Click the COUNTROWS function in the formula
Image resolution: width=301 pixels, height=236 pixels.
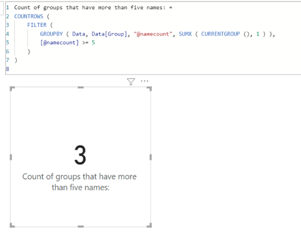point(29,16)
